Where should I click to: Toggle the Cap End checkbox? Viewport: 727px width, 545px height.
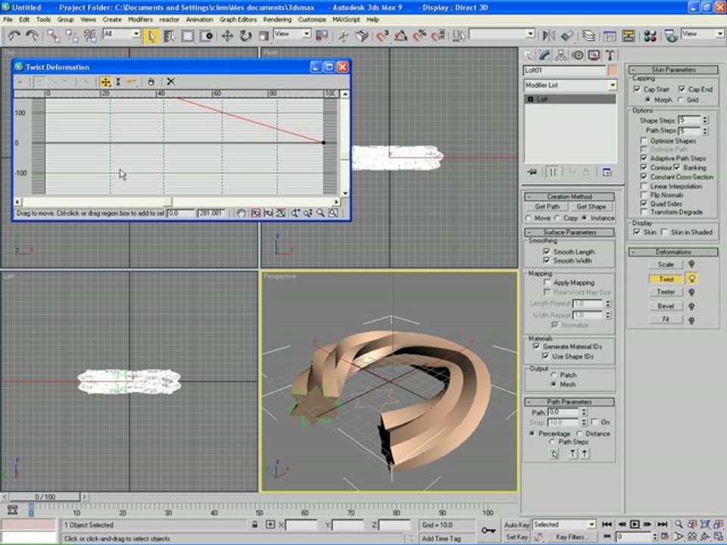[682, 89]
